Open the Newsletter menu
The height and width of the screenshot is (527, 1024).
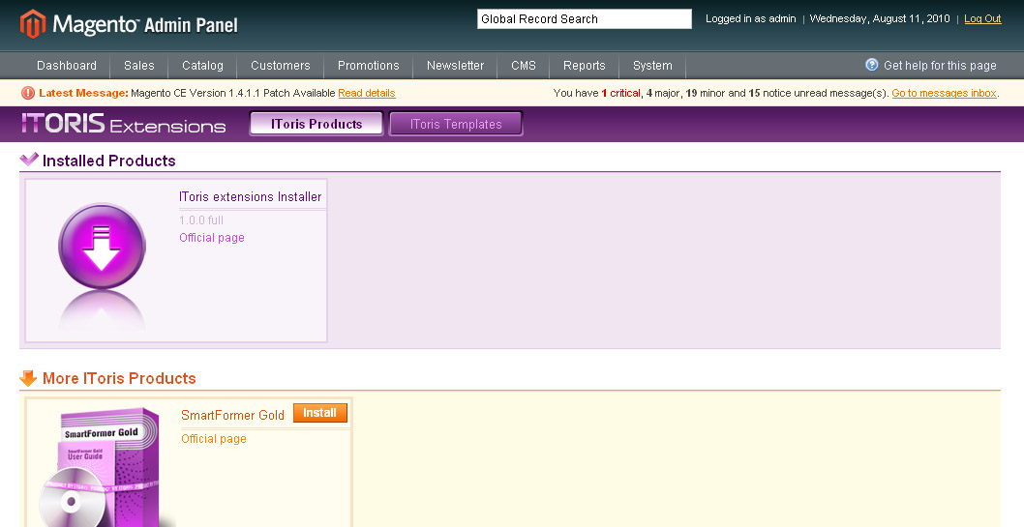455,65
